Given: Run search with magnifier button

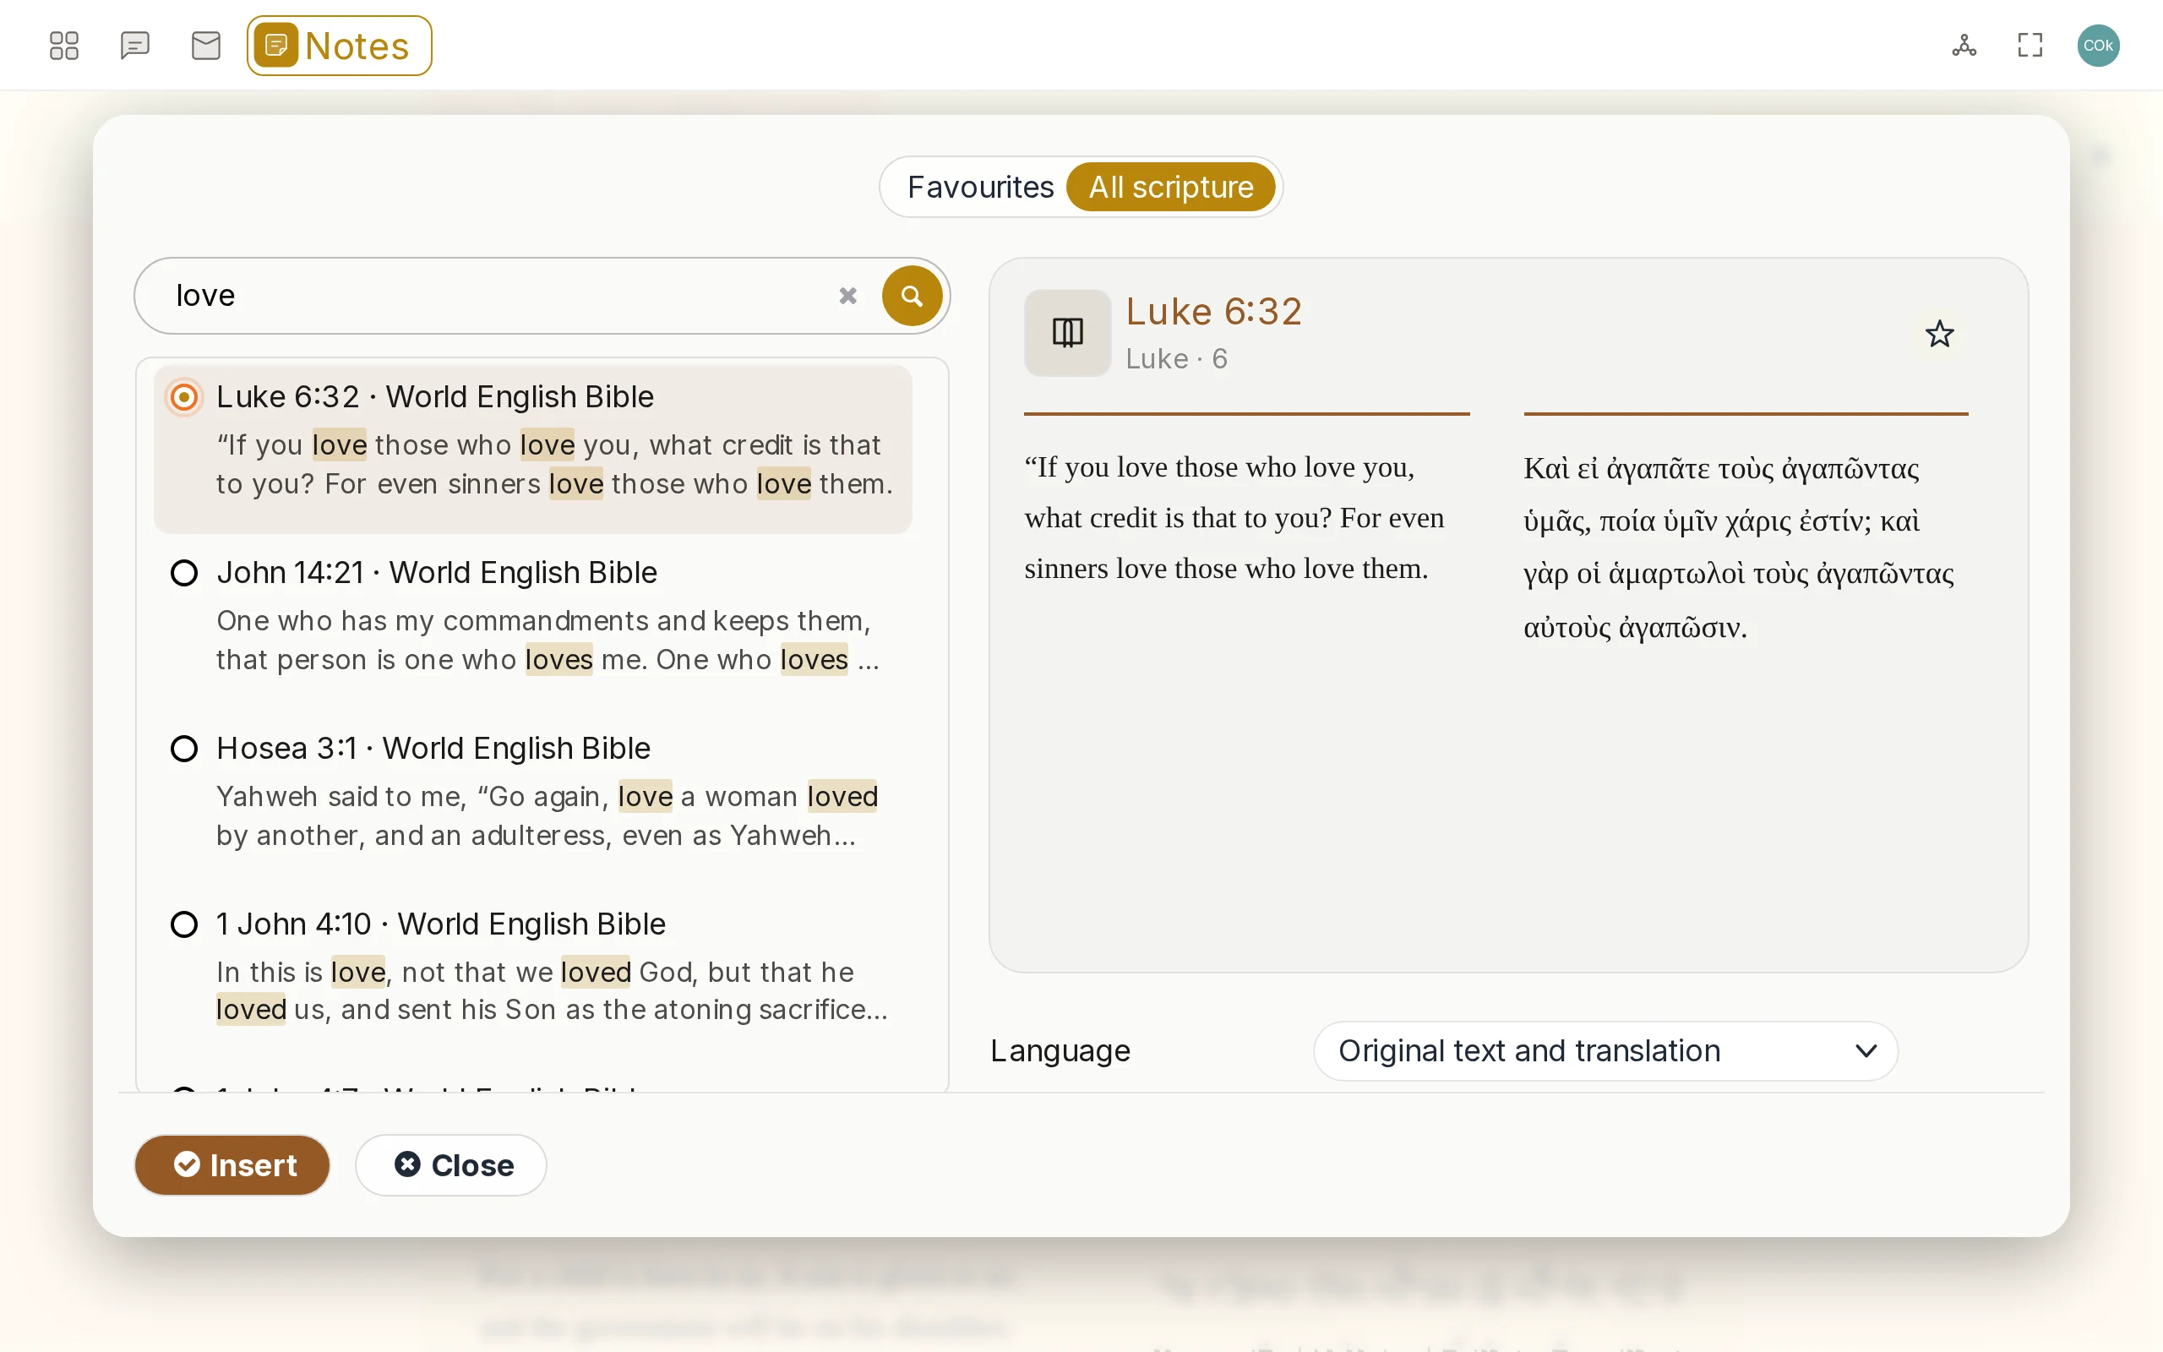Looking at the screenshot, I should [x=912, y=296].
